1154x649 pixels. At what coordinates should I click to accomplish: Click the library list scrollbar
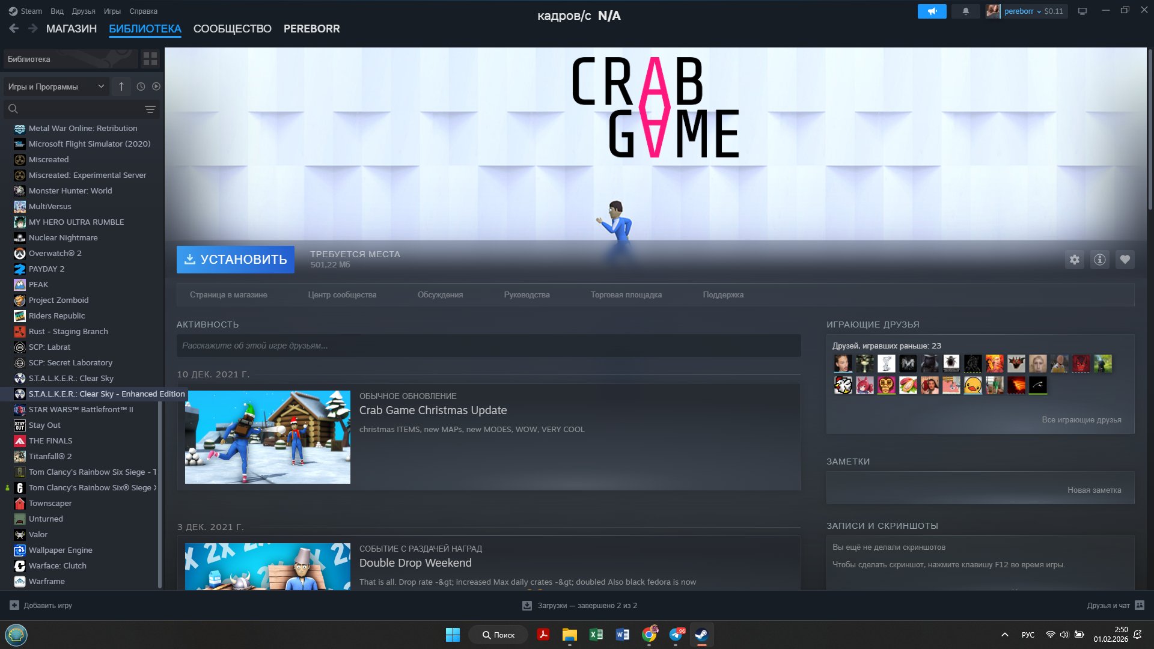point(160,493)
